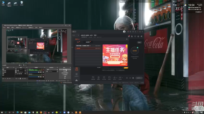The width and height of the screenshot is (204, 114).
Task: Click the orange button on the 主播任务 banner
Action: pyautogui.click(x=123, y=64)
